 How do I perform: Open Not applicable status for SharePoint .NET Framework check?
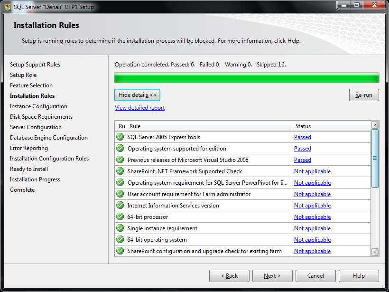(312, 171)
